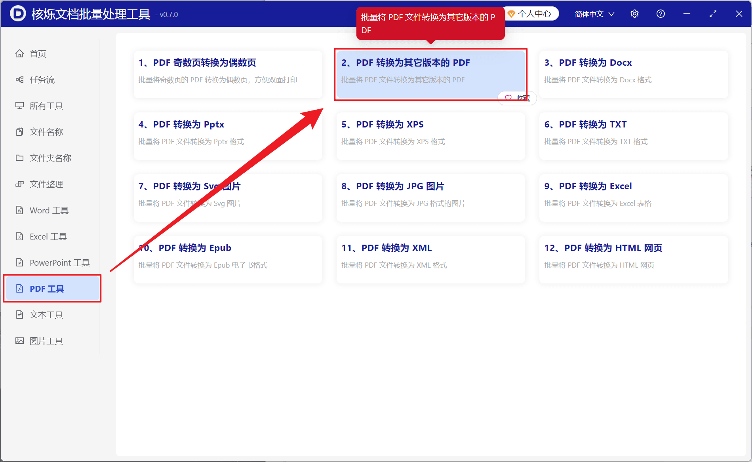Open the 个人中心 user center
The image size is (752, 462).
[x=531, y=14]
